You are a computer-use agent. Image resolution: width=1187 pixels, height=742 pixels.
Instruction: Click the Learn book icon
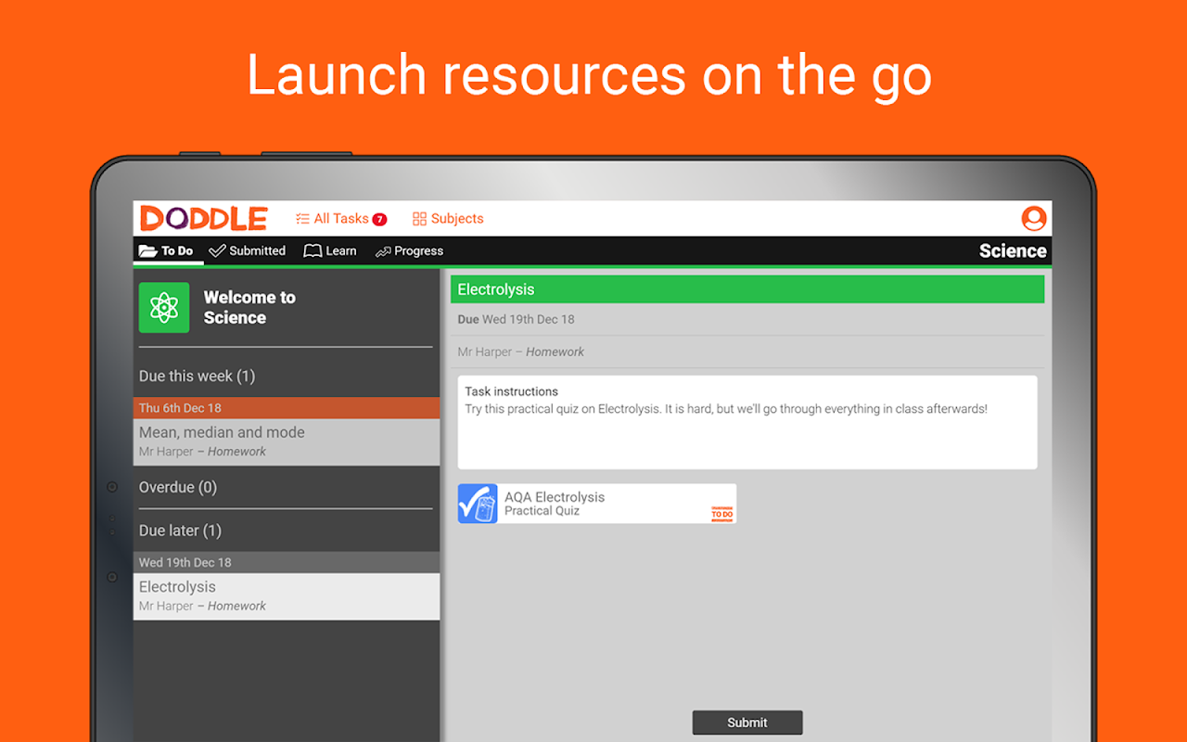pos(313,250)
